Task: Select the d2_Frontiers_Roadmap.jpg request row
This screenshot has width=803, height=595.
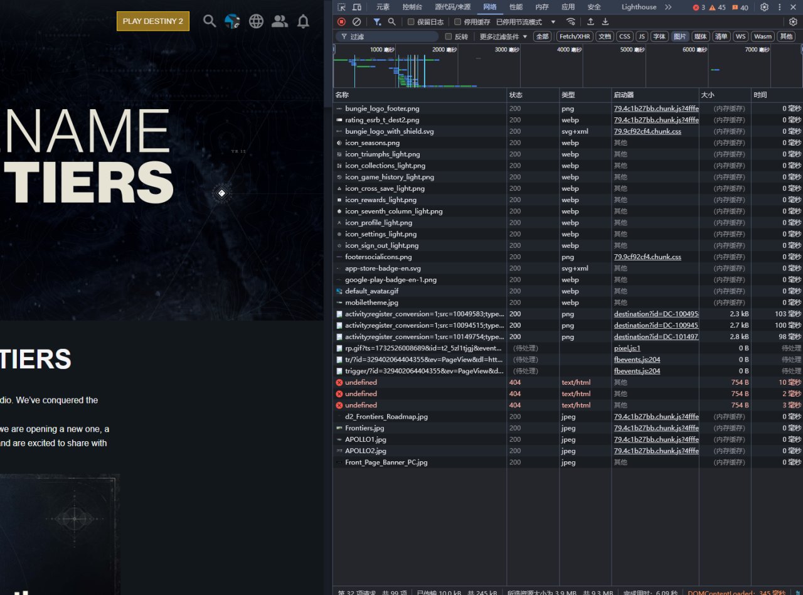Action: coord(568,417)
